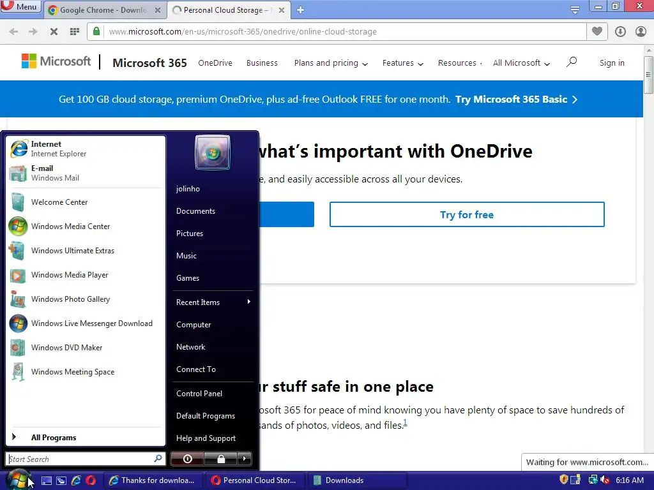Expand Plans and pricing dropdown
The image size is (654, 490).
pyautogui.click(x=331, y=63)
